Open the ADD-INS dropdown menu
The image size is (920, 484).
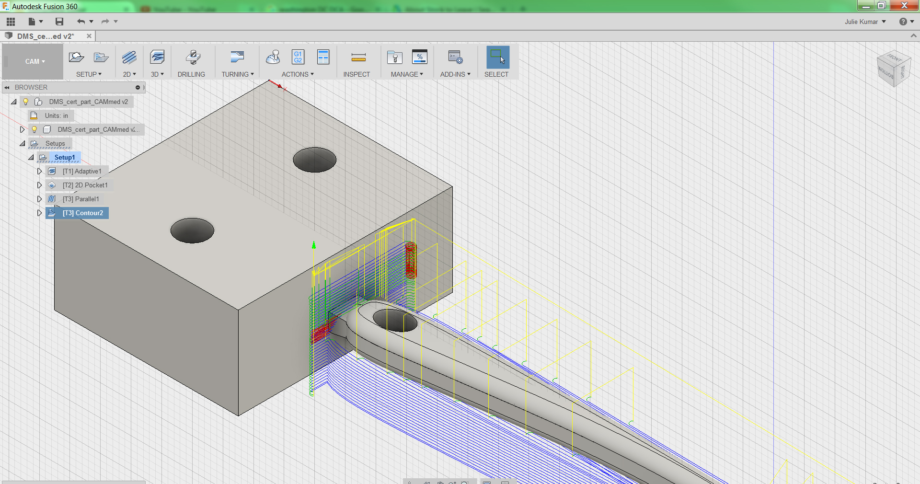tap(455, 74)
